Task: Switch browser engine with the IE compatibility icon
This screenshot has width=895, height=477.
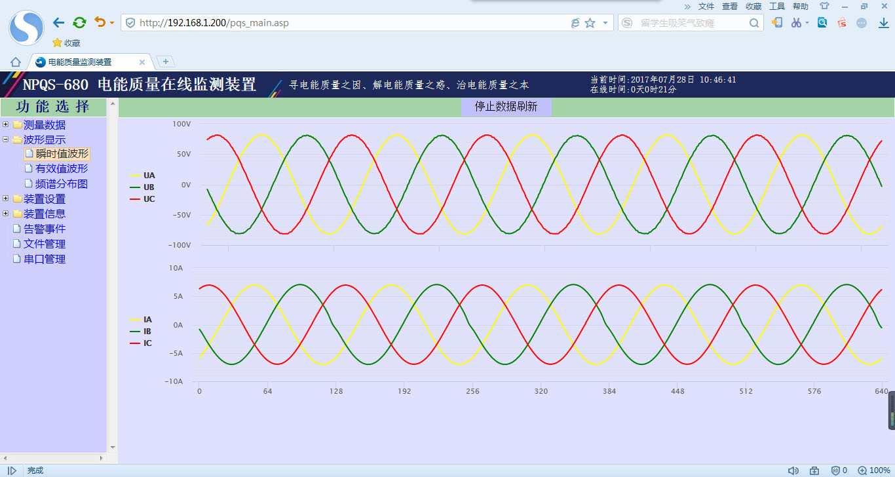Action: tap(575, 23)
